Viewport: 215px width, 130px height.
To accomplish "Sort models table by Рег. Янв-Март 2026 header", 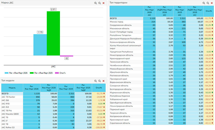I will tap(32, 88).
